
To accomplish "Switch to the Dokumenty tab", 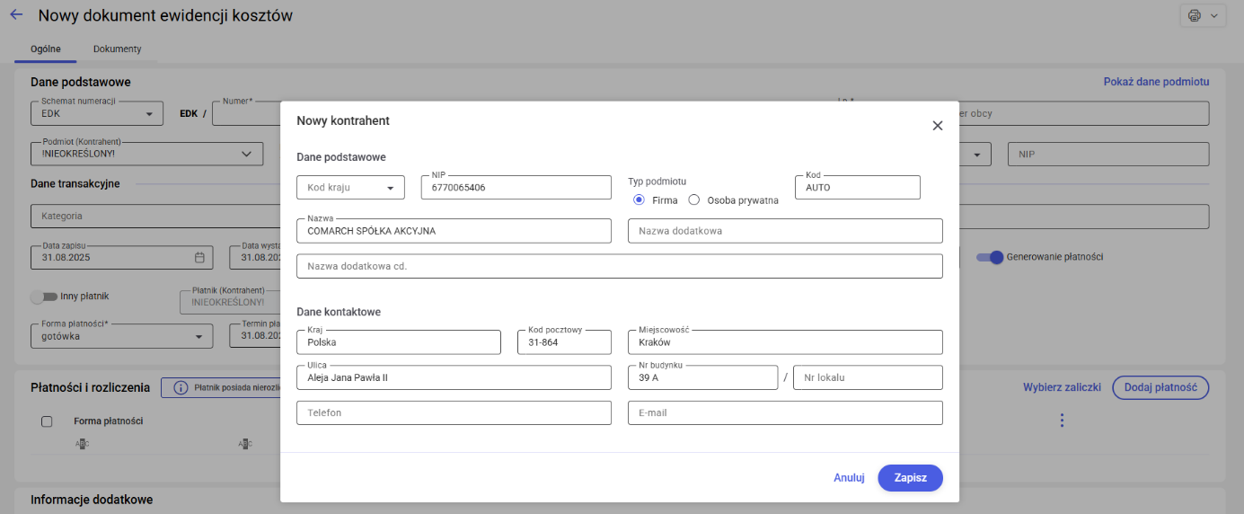I will click(x=117, y=49).
